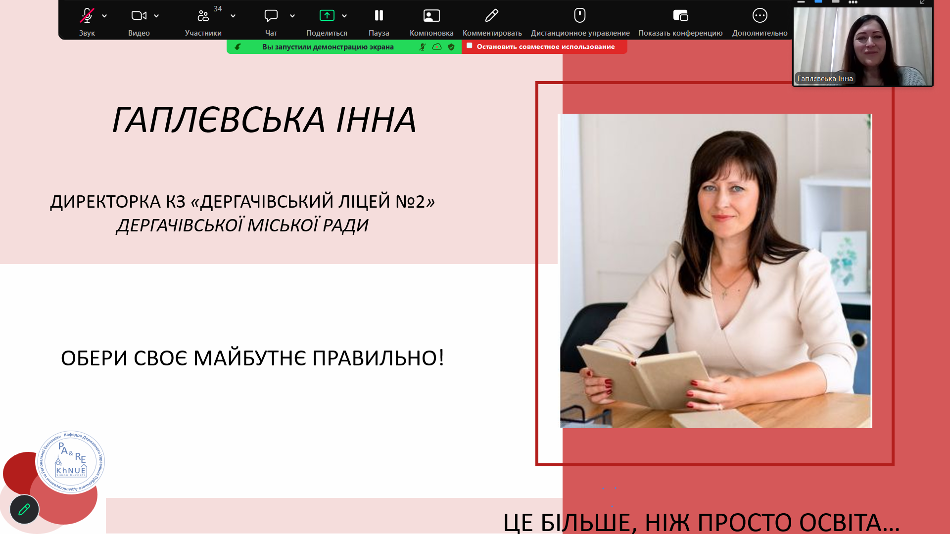Expand share options arrow next to Поделиться
The height and width of the screenshot is (534, 950).
(344, 16)
